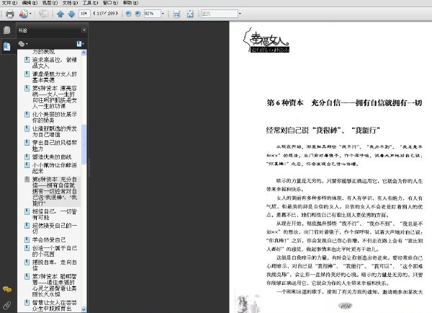Open bookmark 让清新飘逸的秀发为自己增值
This screenshot has width=432, height=313.
(x=54, y=131)
